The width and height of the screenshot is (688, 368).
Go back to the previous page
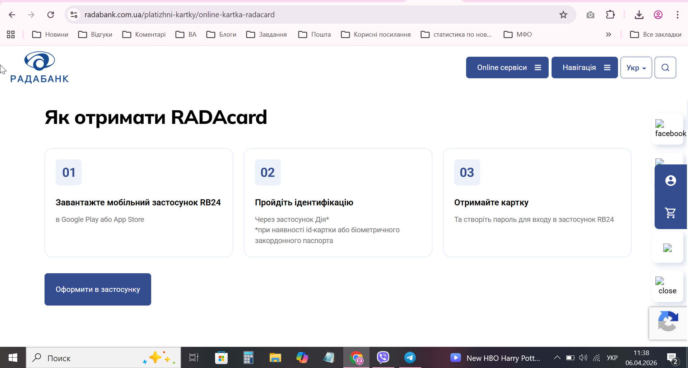[12, 15]
